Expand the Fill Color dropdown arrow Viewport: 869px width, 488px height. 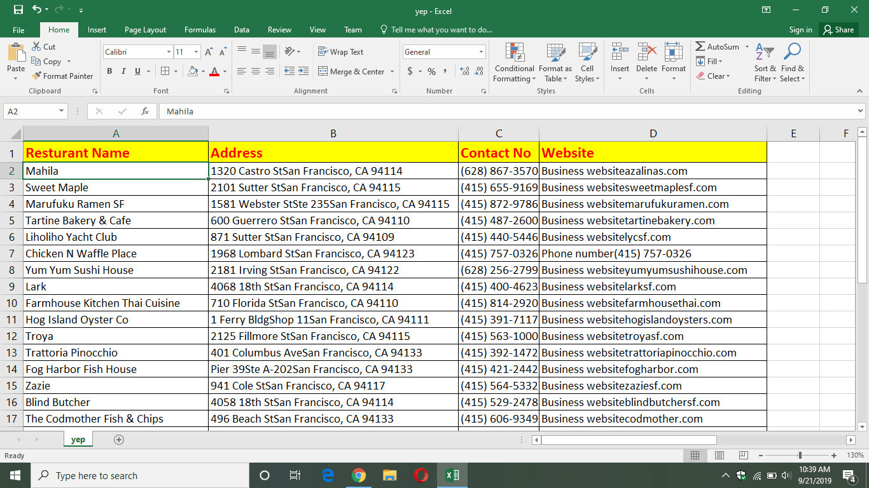click(204, 71)
